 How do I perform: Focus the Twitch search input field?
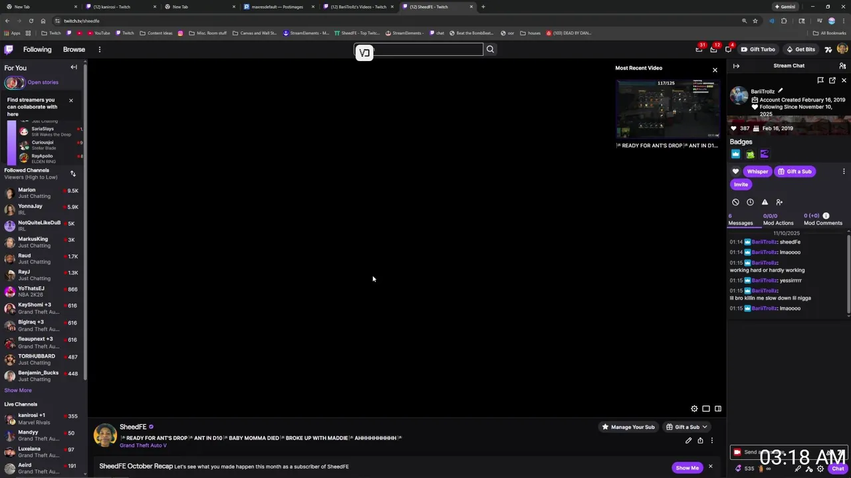(419, 49)
